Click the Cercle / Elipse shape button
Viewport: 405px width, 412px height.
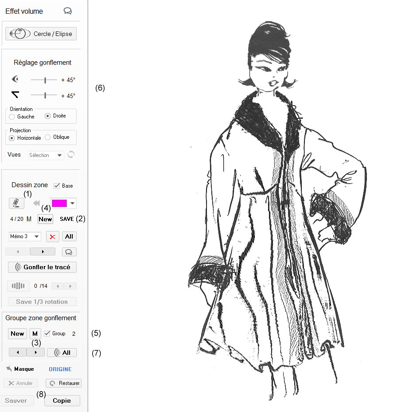tap(41, 34)
